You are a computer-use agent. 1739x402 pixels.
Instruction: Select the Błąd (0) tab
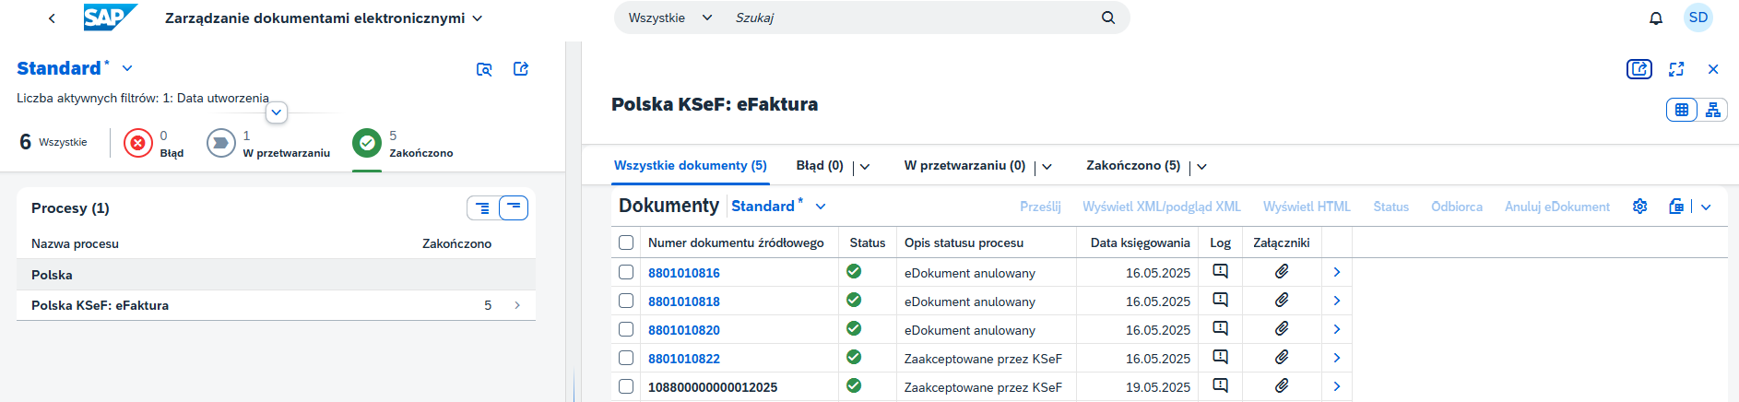coord(819,166)
